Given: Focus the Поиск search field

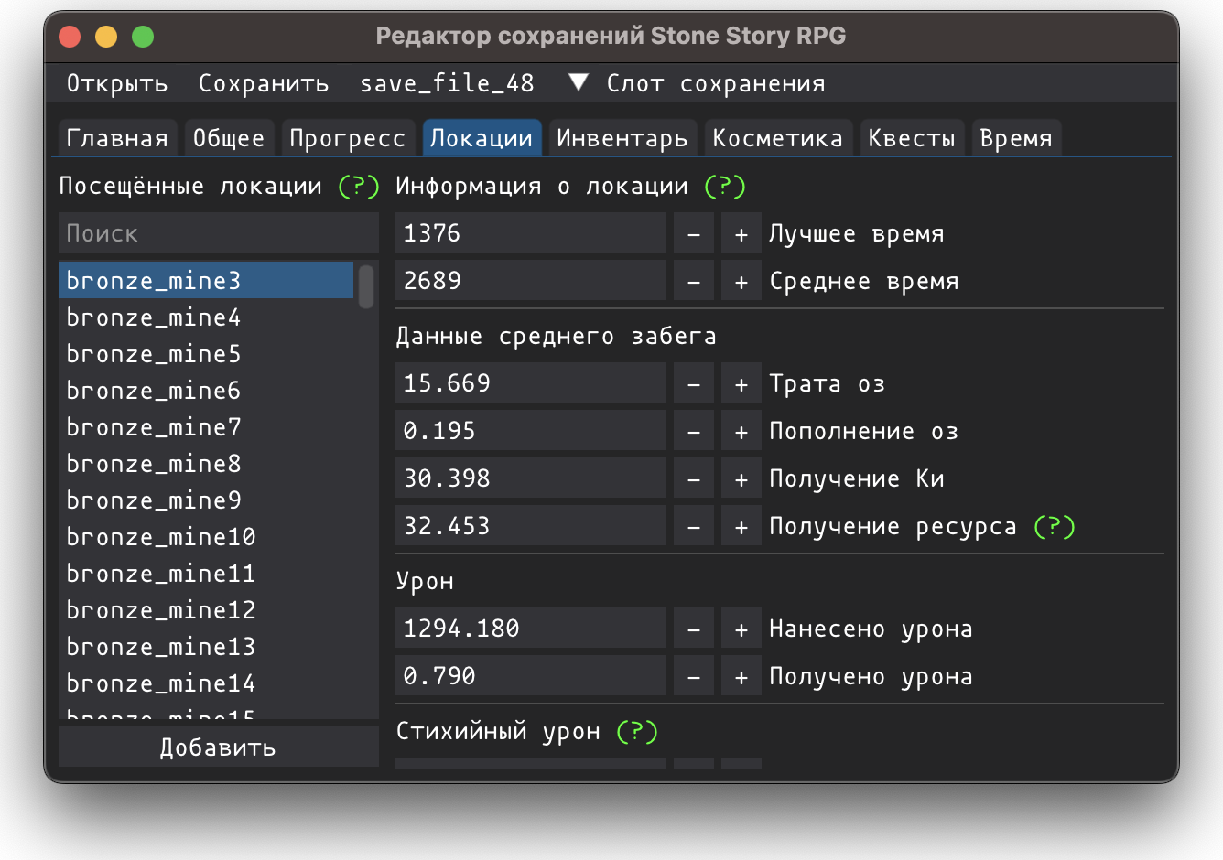Looking at the screenshot, I should (219, 233).
